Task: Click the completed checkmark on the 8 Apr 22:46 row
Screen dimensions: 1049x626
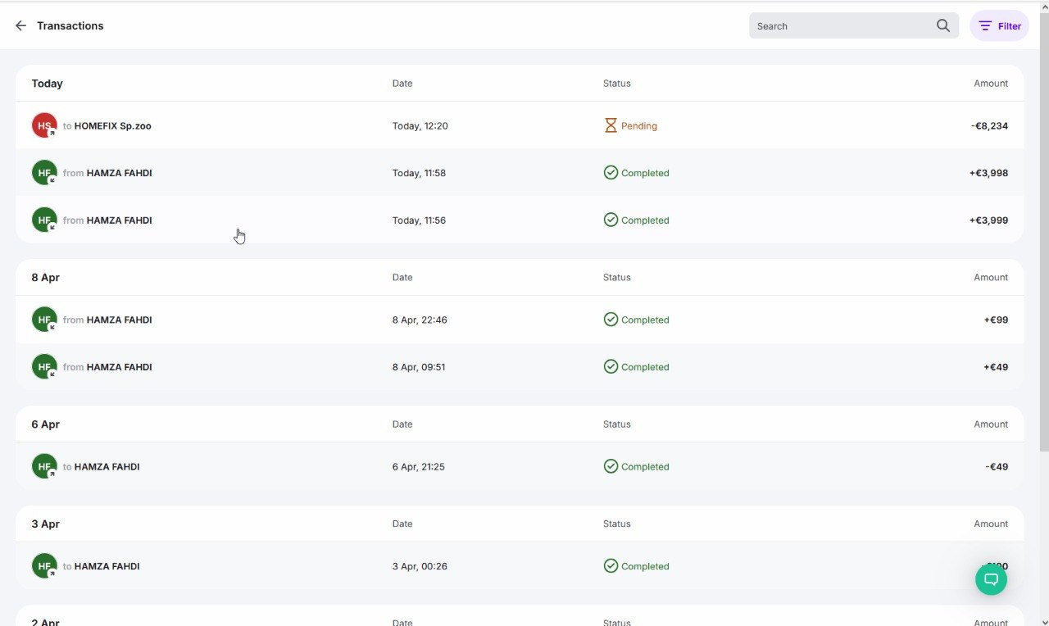Action: tap(611, 320)
